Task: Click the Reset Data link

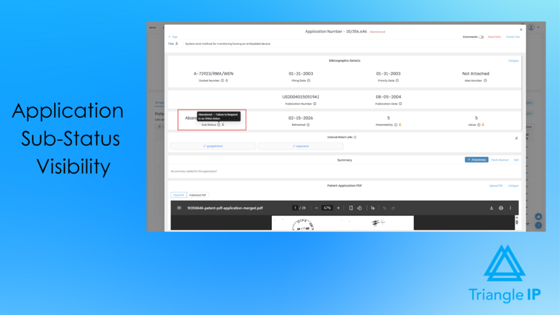Action: point(494,36)
